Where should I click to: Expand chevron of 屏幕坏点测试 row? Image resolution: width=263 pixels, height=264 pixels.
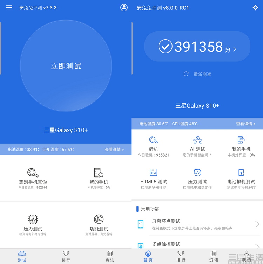pos(257,224)
